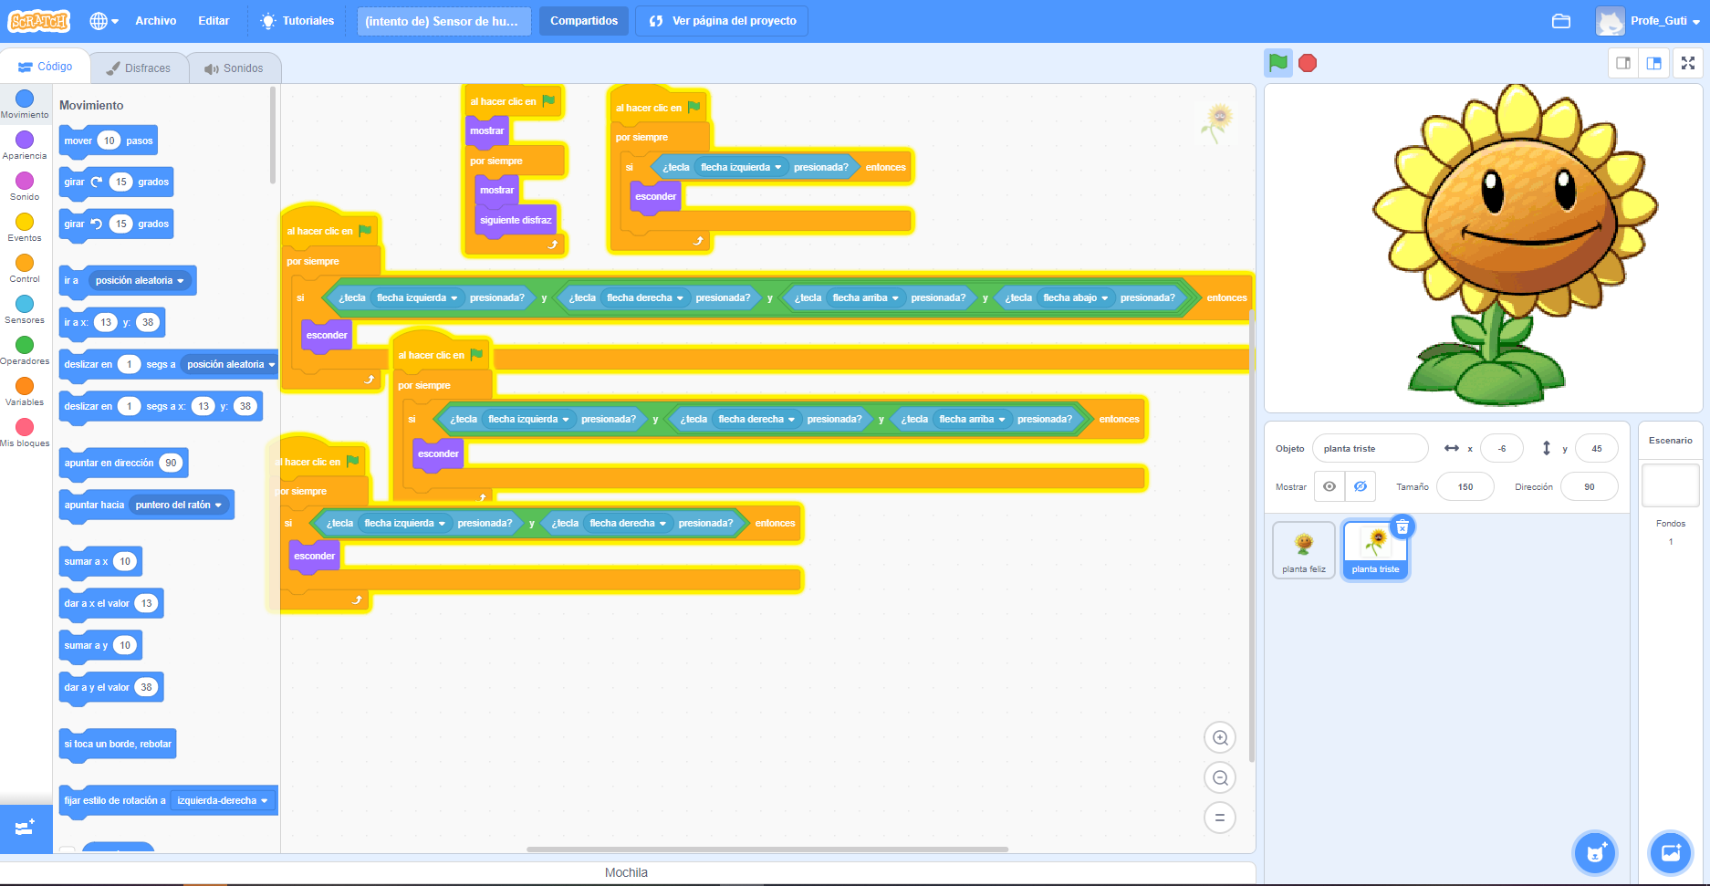
Task: Open the Mochila backpack panel
Action: click(627, 872)
